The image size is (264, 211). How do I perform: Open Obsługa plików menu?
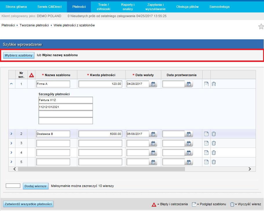coord(187,7)
